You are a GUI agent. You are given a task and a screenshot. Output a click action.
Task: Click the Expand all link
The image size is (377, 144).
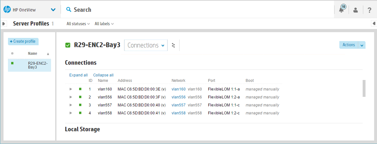tap(78, 75)
